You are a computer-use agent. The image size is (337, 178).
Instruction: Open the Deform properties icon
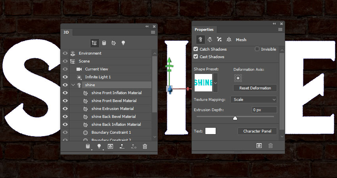tap(210, 40)
